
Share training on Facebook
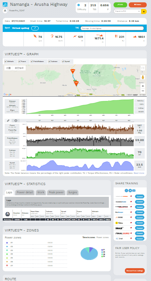tap(126, 191)
